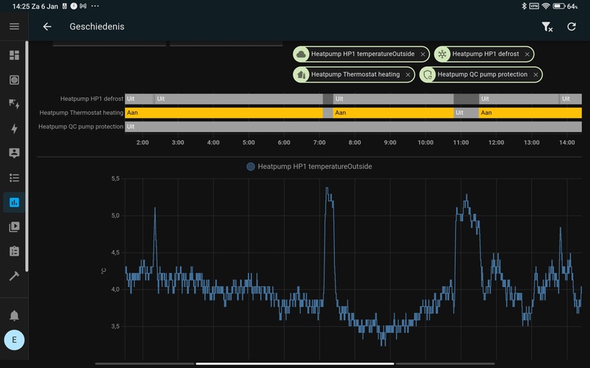Open Developer tools hammer icon

(x=14, y=276)
